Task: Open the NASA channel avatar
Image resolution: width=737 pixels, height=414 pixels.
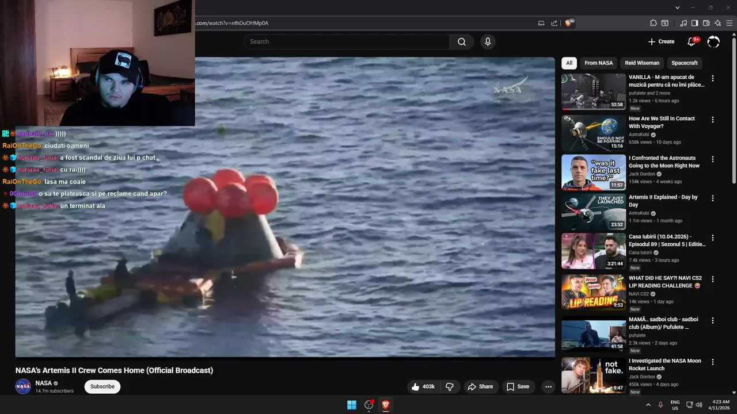Action: coord(23,386)
